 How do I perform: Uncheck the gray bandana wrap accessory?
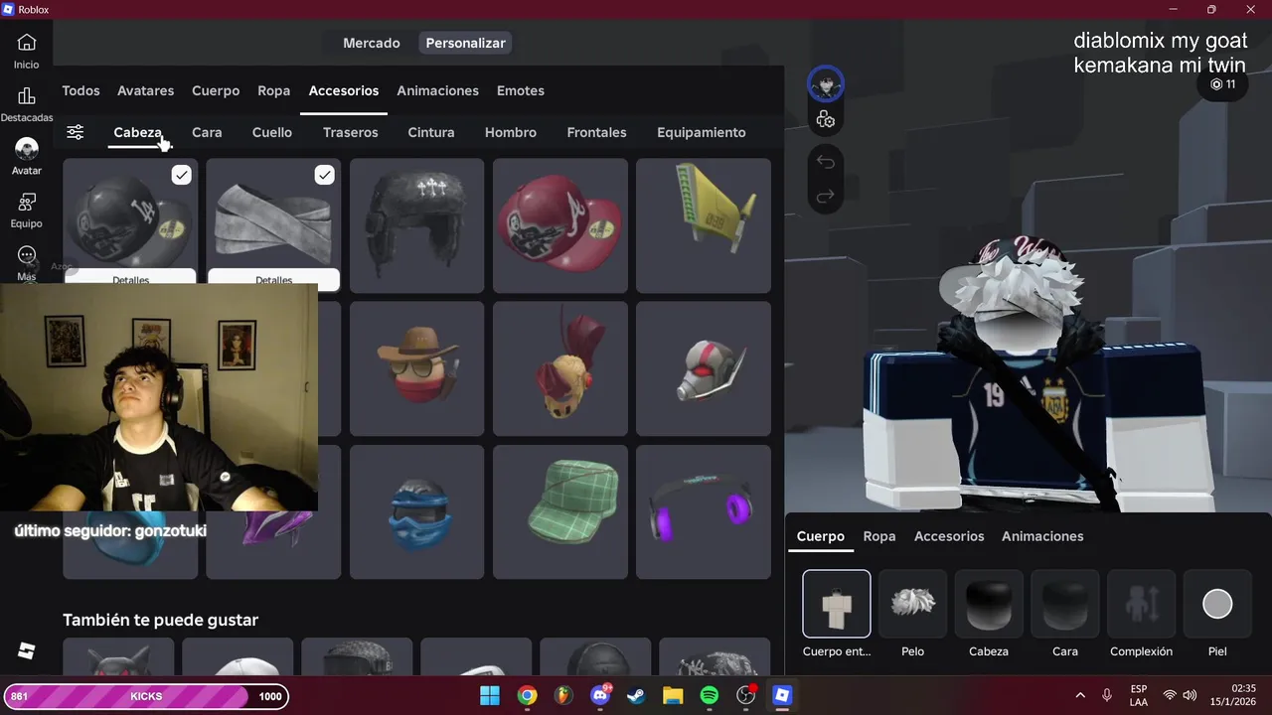pyautogui.click(x=324, y=175)
